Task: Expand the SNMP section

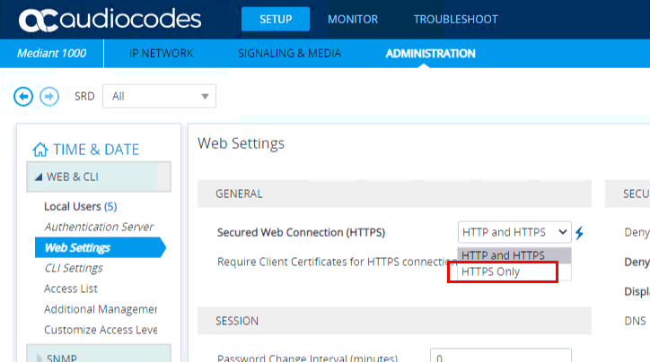Action: [x=38, y=358]
